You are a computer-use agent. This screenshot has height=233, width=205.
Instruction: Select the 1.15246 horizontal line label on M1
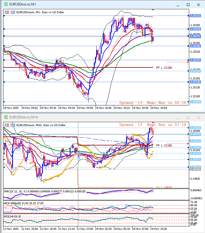(195, 46)
